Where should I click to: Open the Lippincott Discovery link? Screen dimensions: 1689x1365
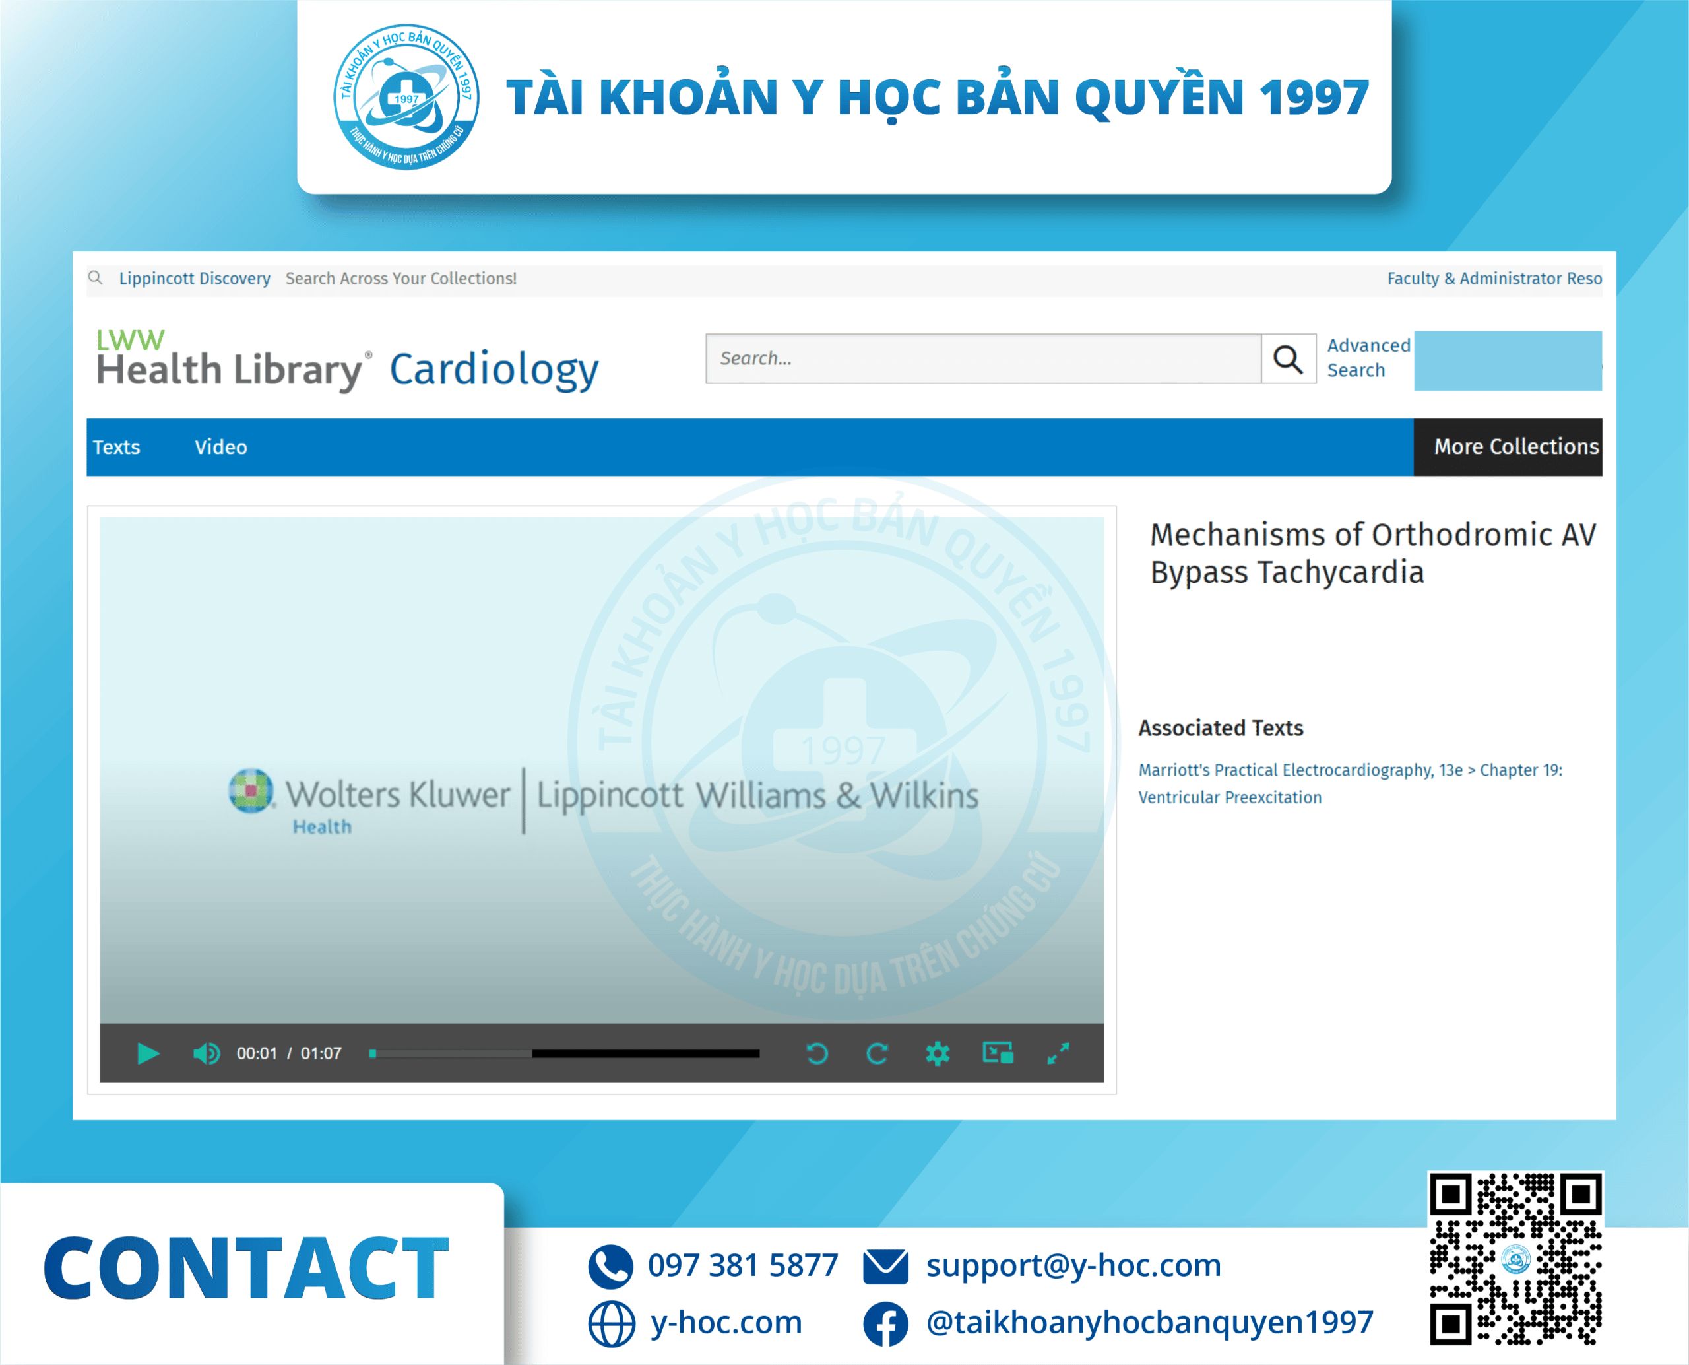click(x=194, y=279)
